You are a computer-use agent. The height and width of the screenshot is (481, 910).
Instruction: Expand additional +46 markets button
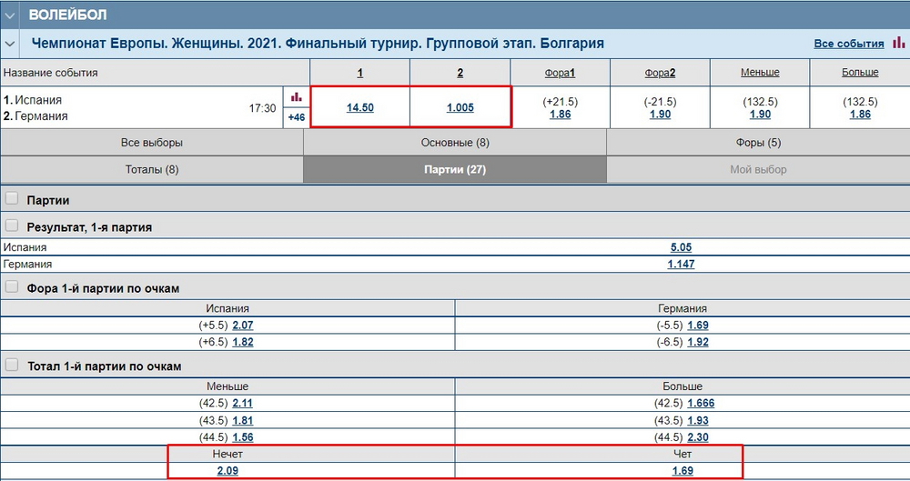(x=296, y=117)
